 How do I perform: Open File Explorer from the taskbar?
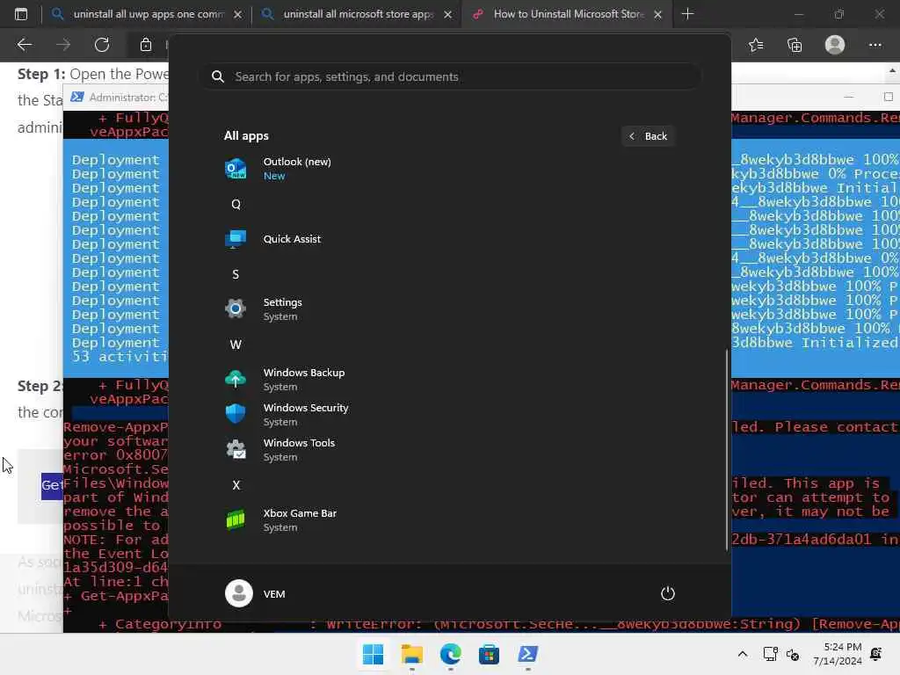412,654
